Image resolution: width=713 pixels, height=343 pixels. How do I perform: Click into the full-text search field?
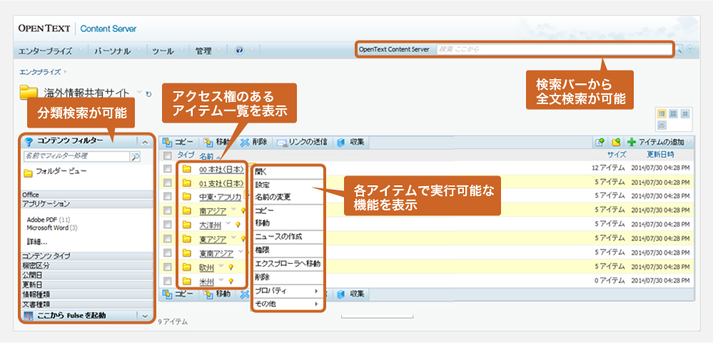(x=553, y=49)
